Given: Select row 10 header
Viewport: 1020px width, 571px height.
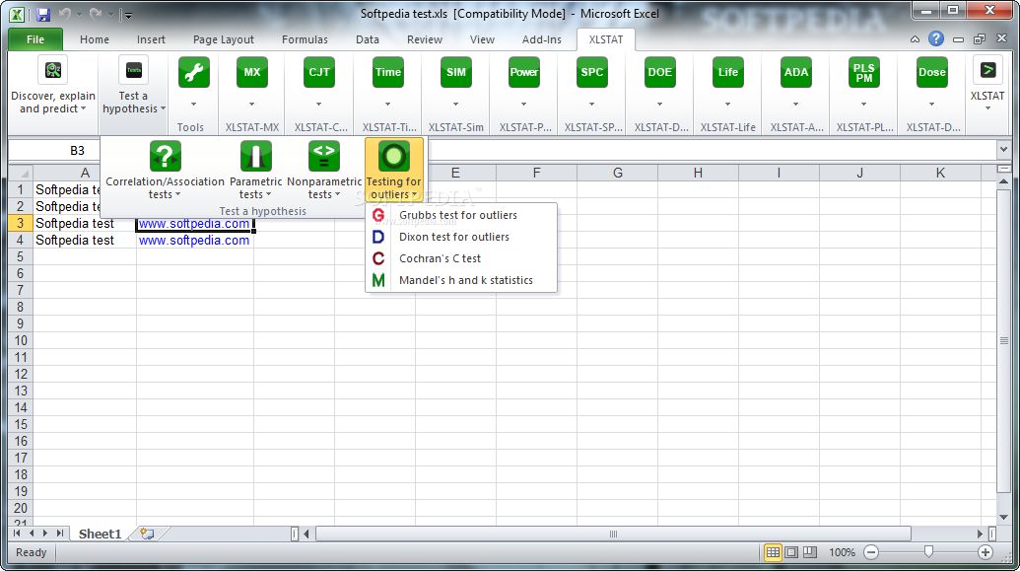Looking at the screenshot, I should [20, 340].
